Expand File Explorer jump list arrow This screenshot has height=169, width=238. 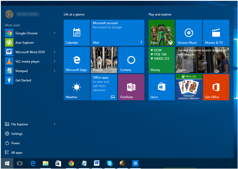[x=54, y=124]
